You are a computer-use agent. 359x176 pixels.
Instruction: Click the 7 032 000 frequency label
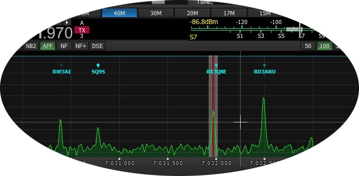[217, 163]
